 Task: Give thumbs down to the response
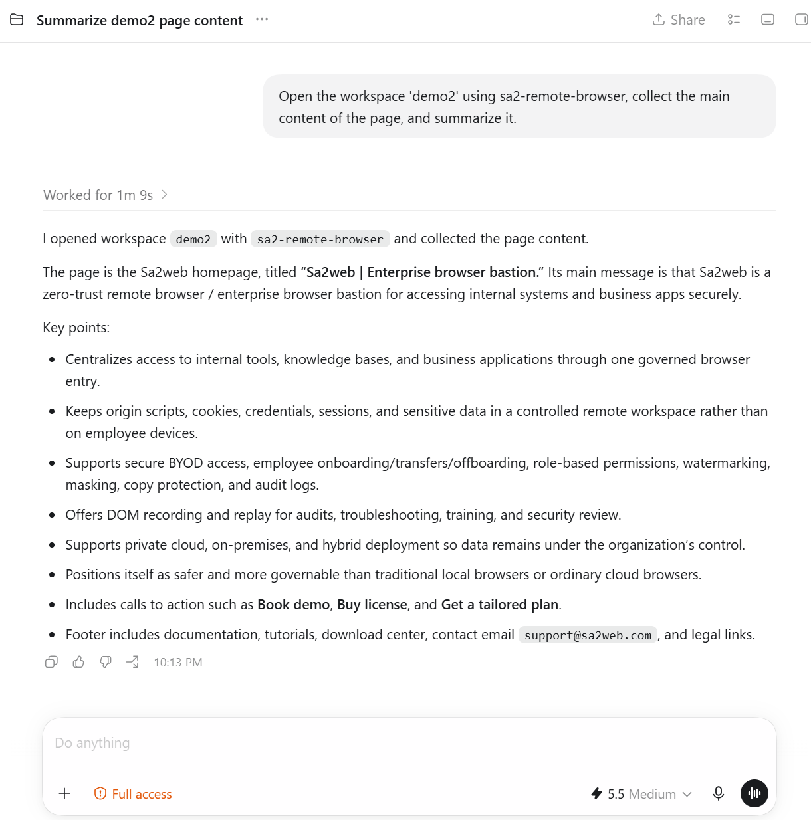click(x=106, y=662)
